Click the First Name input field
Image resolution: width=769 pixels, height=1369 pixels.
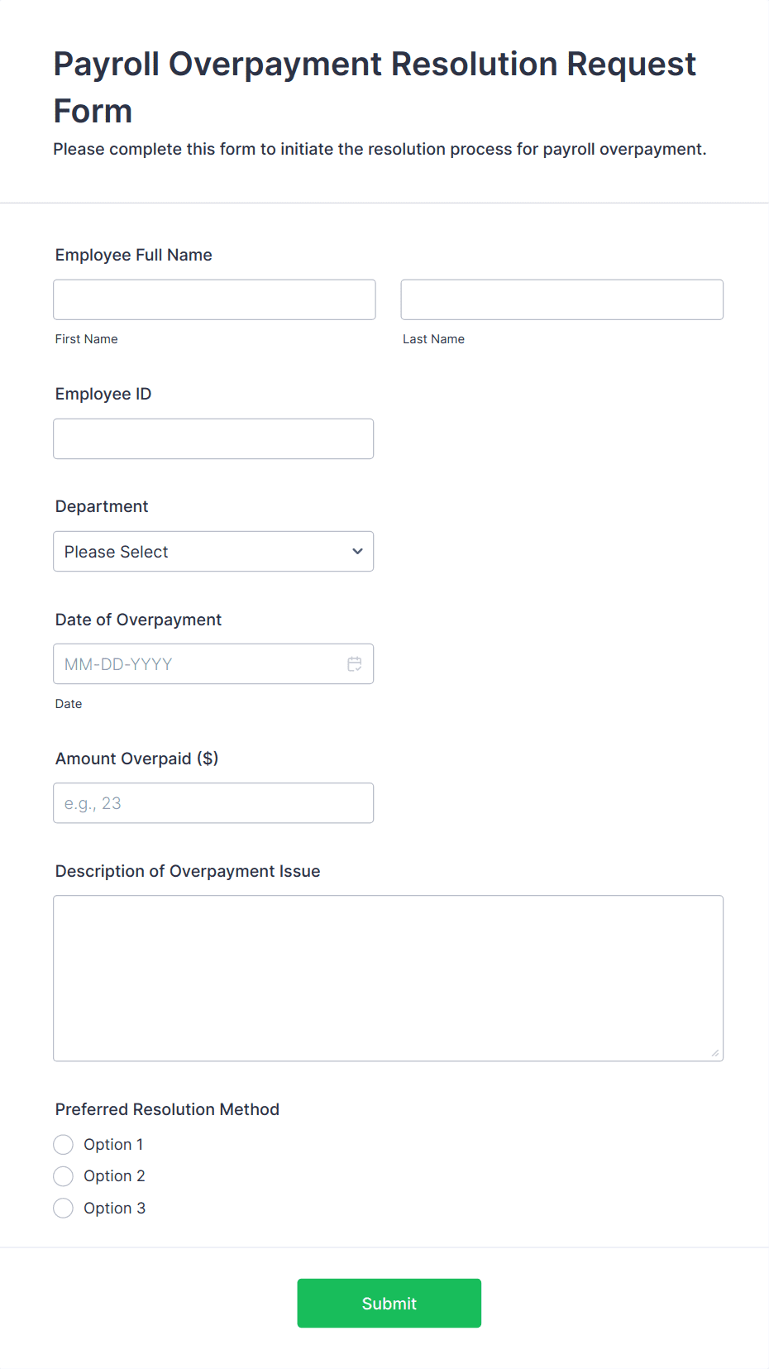[x=214, y=299]
